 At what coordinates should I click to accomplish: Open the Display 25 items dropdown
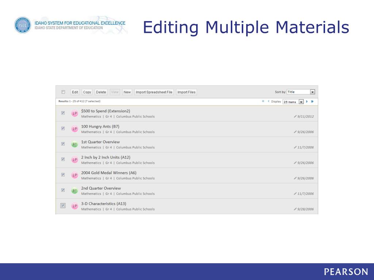(293, 102)
